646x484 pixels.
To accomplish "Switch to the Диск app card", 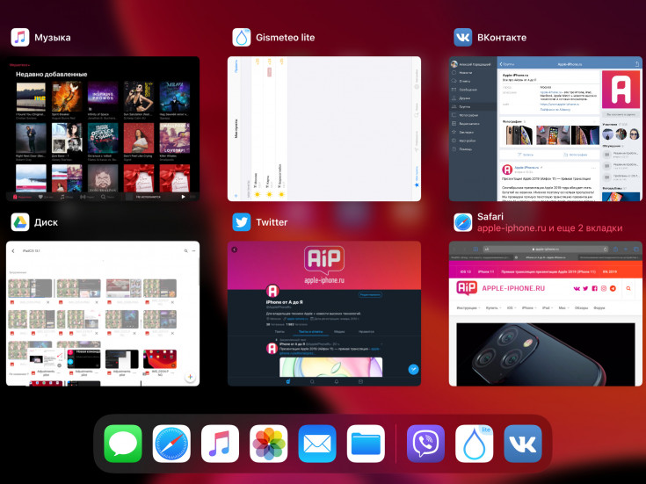I will coord(103,314).
